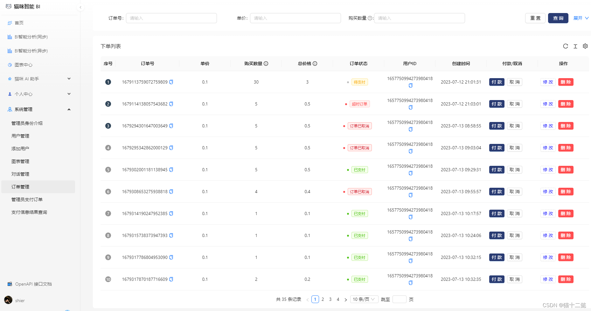Expand the 个人中心 submenu
This screenshot has width=591, height=311.
pos(38,94)
